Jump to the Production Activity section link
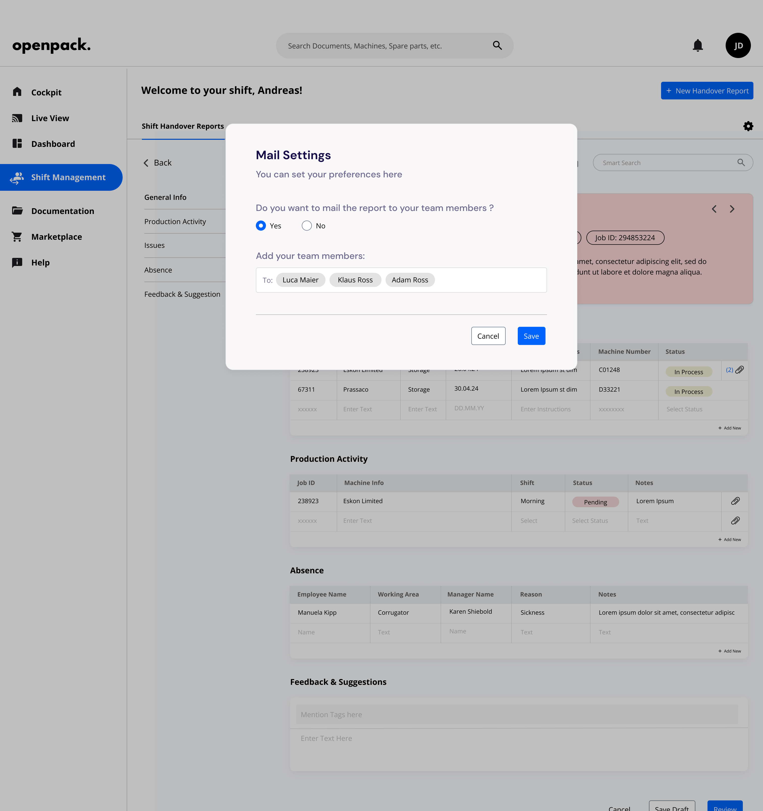The image size is (763, 811). [x=175, y=222]
